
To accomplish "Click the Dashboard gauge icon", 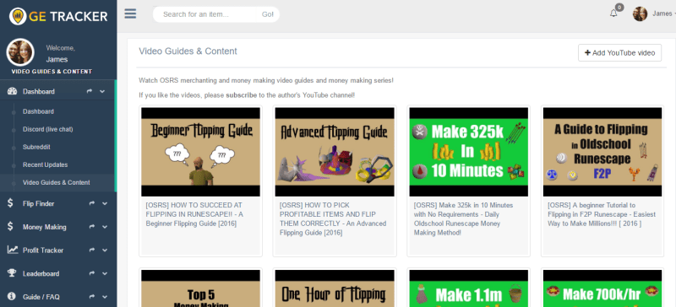I will 12,91.
